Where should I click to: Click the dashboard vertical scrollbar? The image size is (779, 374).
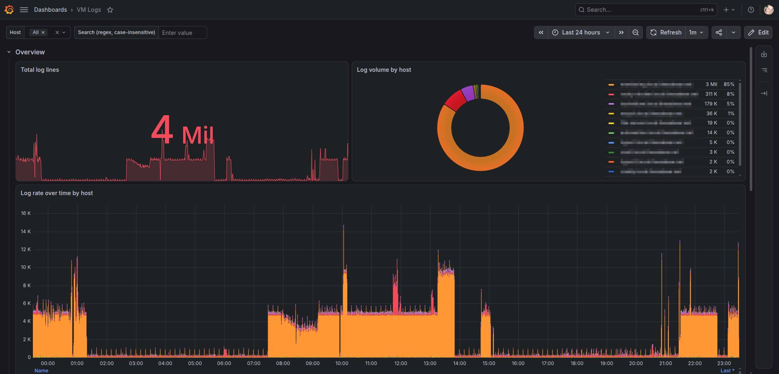click(751, 120)
